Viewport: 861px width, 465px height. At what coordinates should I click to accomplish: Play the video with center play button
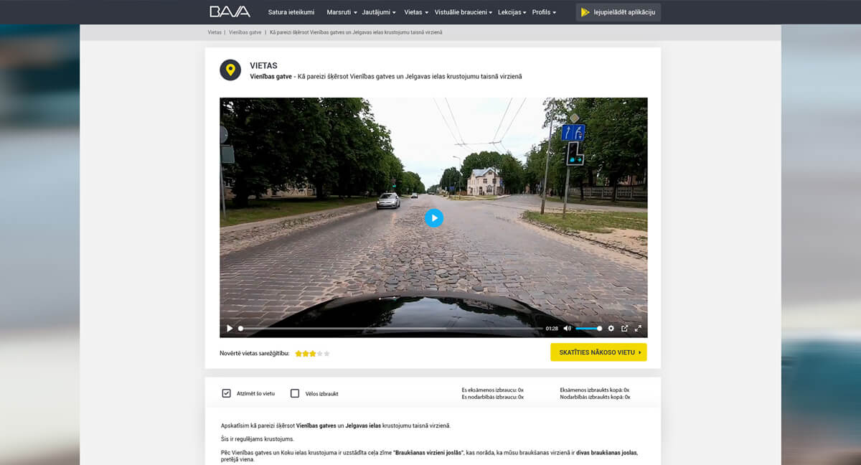[433, 217]
